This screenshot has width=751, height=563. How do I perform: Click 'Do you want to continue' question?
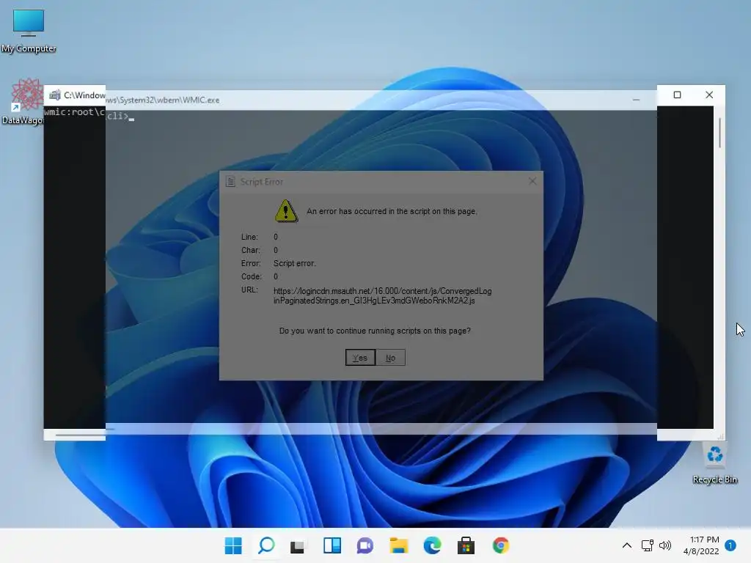(375, 331)
